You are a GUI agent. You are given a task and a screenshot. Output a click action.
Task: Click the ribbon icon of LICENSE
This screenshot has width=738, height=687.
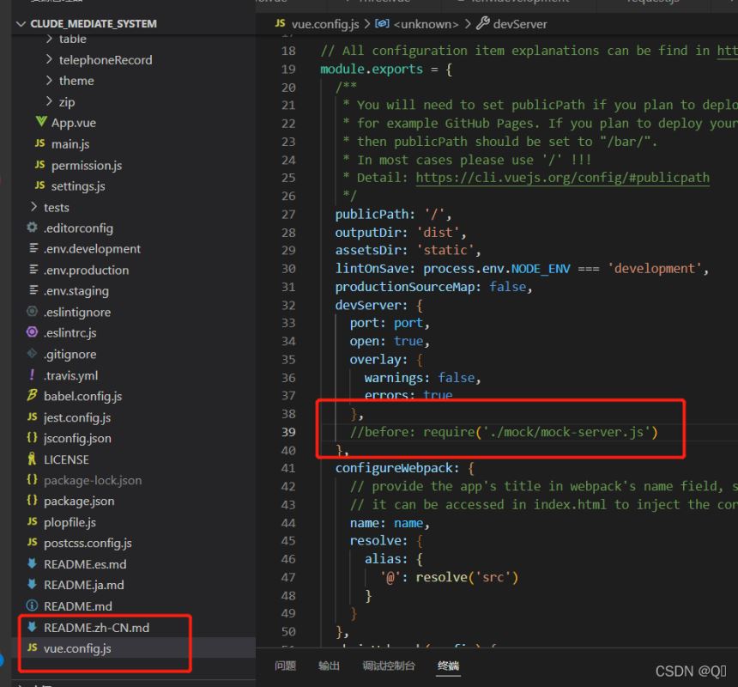[x=32, y=459]
